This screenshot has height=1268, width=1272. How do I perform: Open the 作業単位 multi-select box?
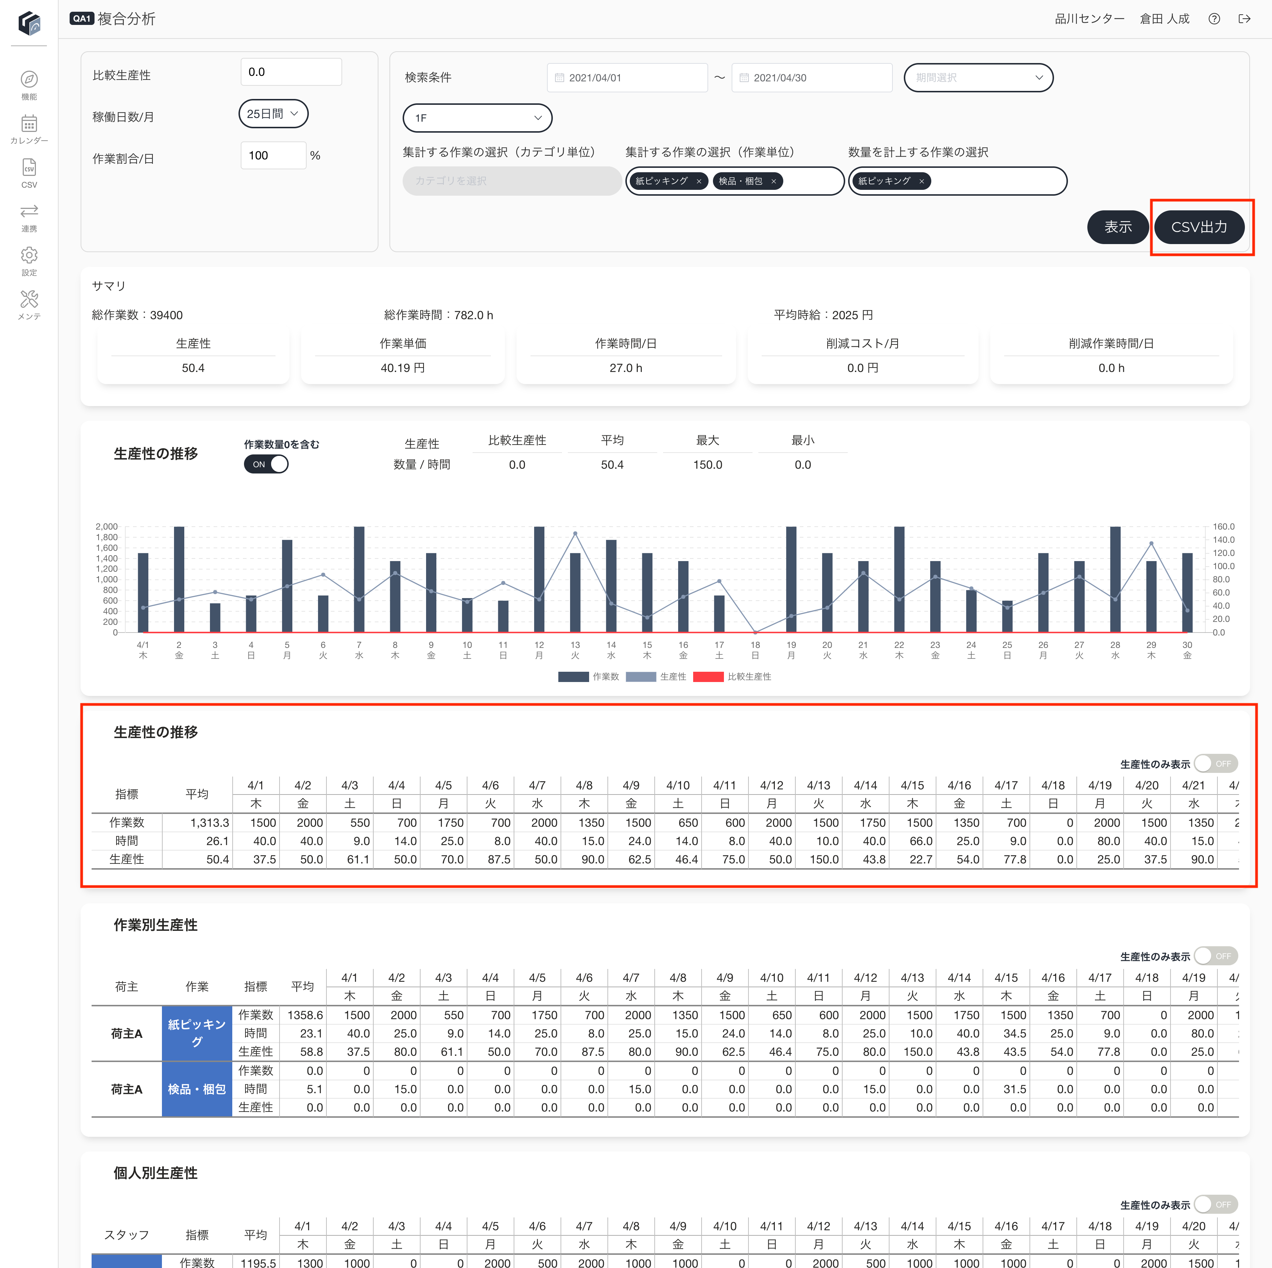[x=735, y=181]
